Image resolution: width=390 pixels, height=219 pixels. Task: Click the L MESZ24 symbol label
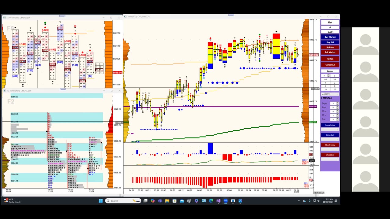[x=326, y=98]
